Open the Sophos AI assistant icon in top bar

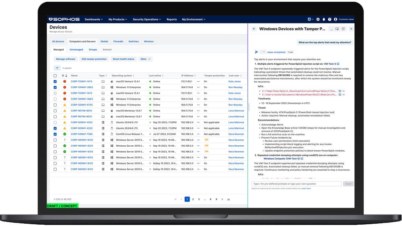(x=310, y=19)
